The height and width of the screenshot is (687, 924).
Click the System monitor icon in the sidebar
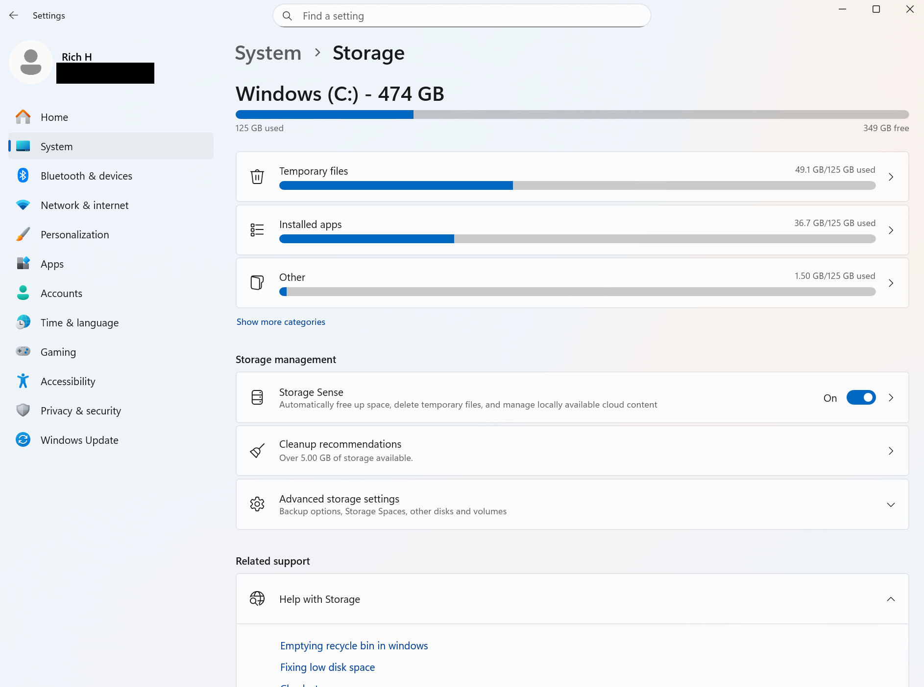point(23,146)
